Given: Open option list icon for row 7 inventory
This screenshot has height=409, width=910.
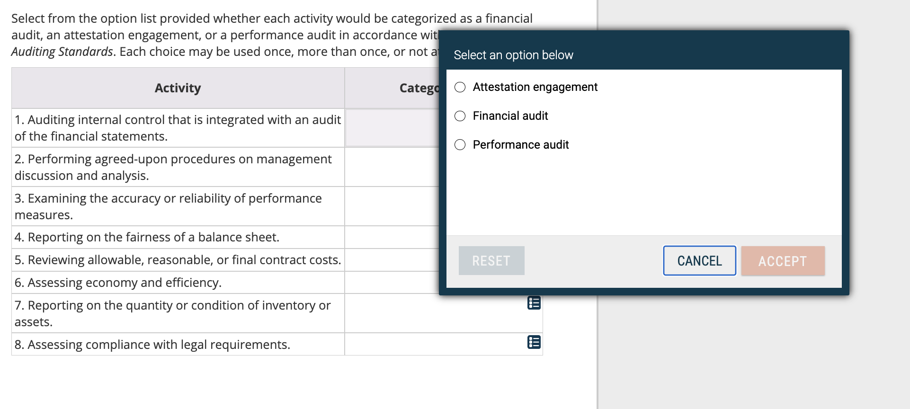Looking at the screenshot, I should point(534,303).
